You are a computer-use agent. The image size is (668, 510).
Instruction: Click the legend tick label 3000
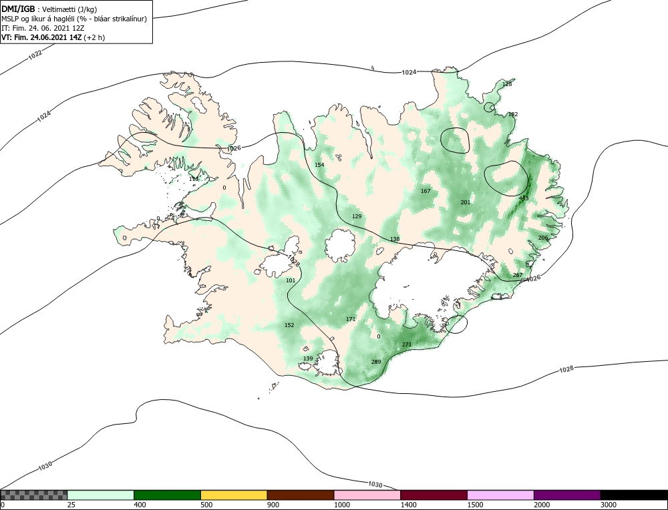pyautogui.click(x=609, y=505)
